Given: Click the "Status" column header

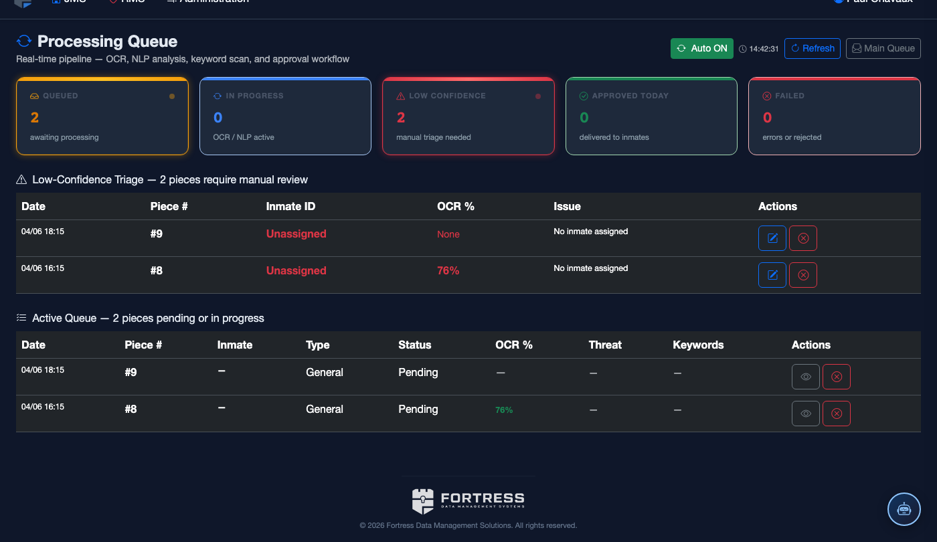Looking at the screenshot, I should click(x=415, y=345).
